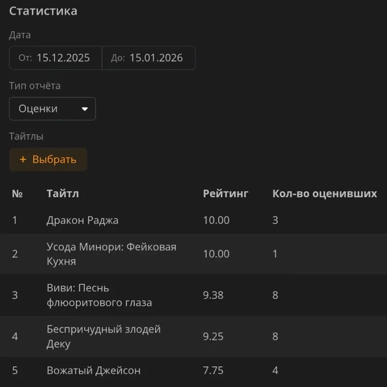This screenshot has height=387, width=387.
Task: Click the Тайтл column header
Action: (x=63, y=194)
